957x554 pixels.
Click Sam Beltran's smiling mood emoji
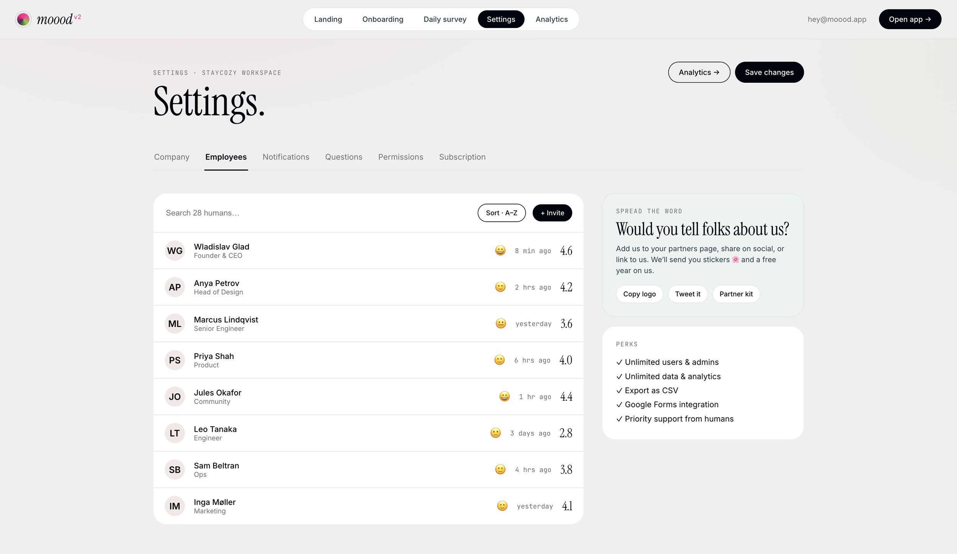click(500, 469)
